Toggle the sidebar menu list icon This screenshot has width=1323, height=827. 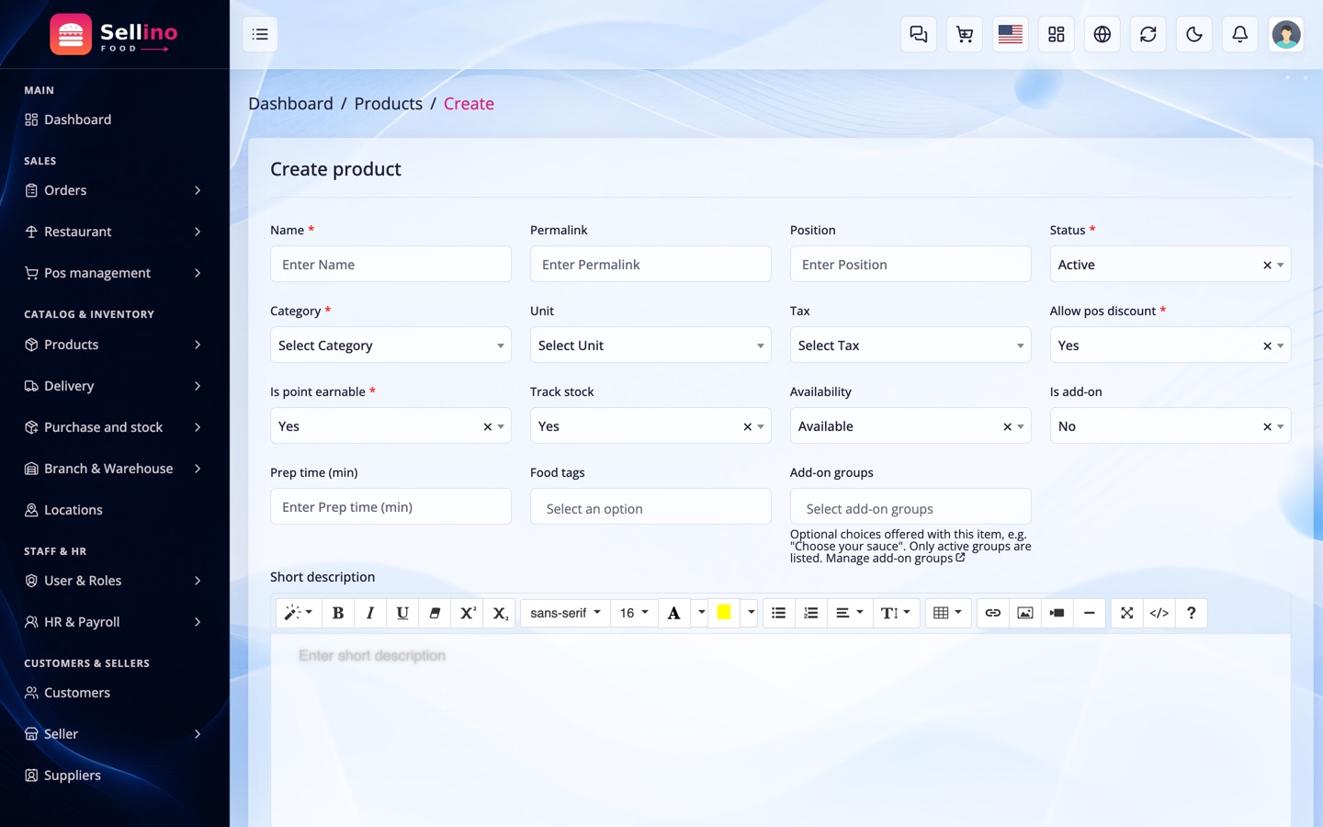pyautogui.click(x=260, y=34)
